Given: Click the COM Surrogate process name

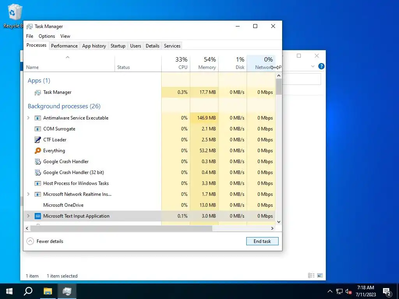Looking at the screenshot, I should point(59,129).
